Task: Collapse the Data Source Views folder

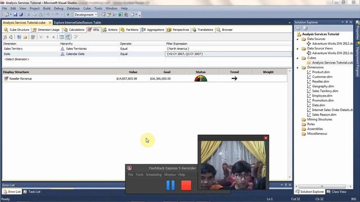Action: [x=298, y=49]
